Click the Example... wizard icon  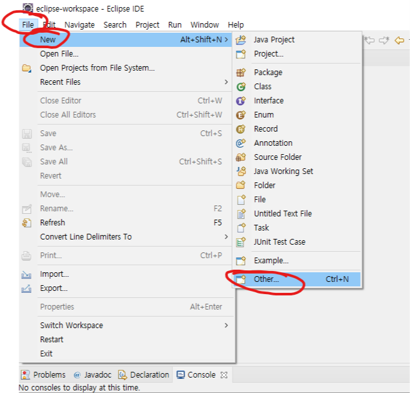pos(241,261)
